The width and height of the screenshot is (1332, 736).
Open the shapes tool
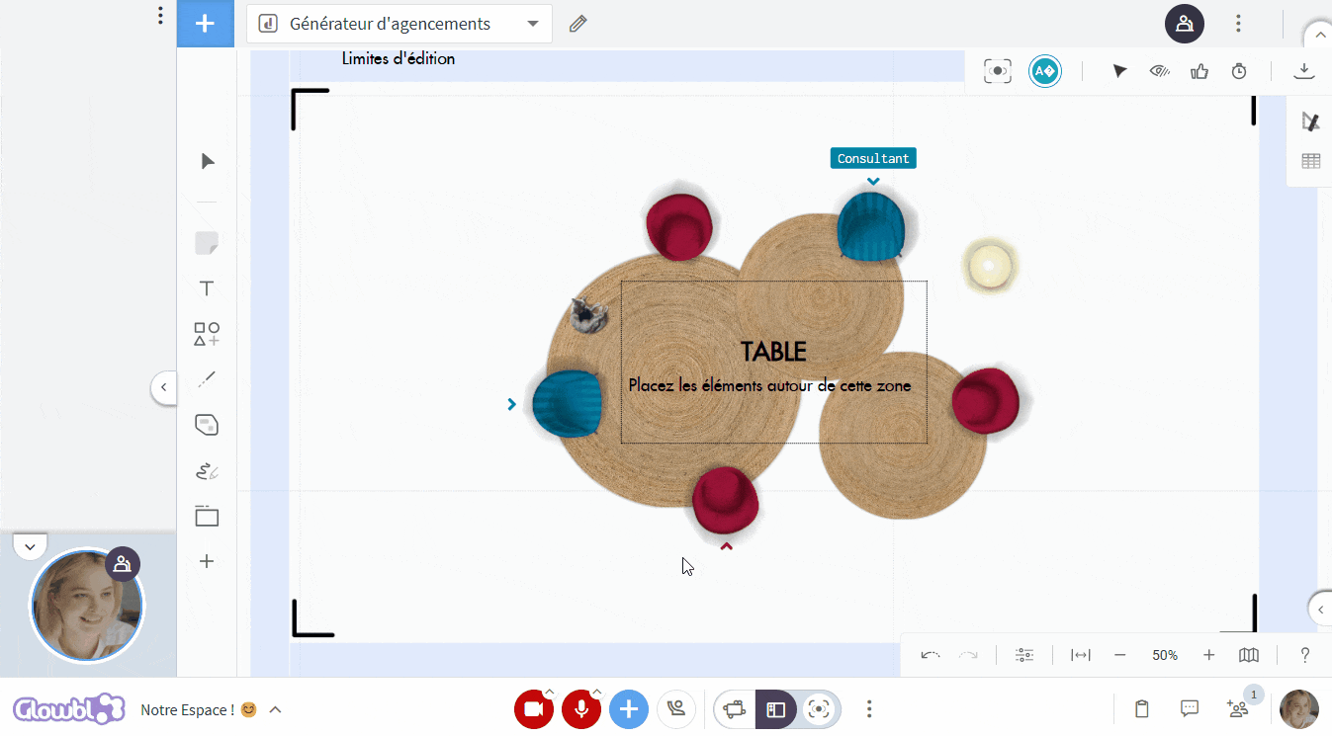point(207,334)
